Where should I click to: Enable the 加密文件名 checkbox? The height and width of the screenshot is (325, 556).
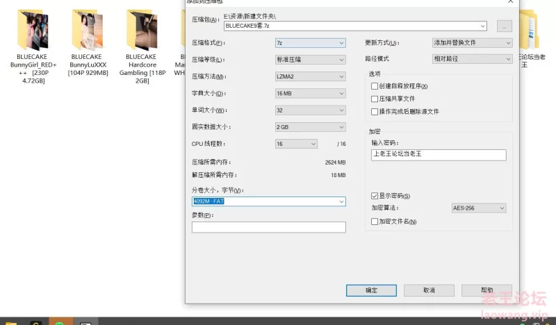[x=375, y=222]
